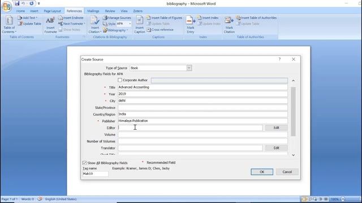Undo the last action
This screenshot has height=203, width=362.
coord(23,3)
